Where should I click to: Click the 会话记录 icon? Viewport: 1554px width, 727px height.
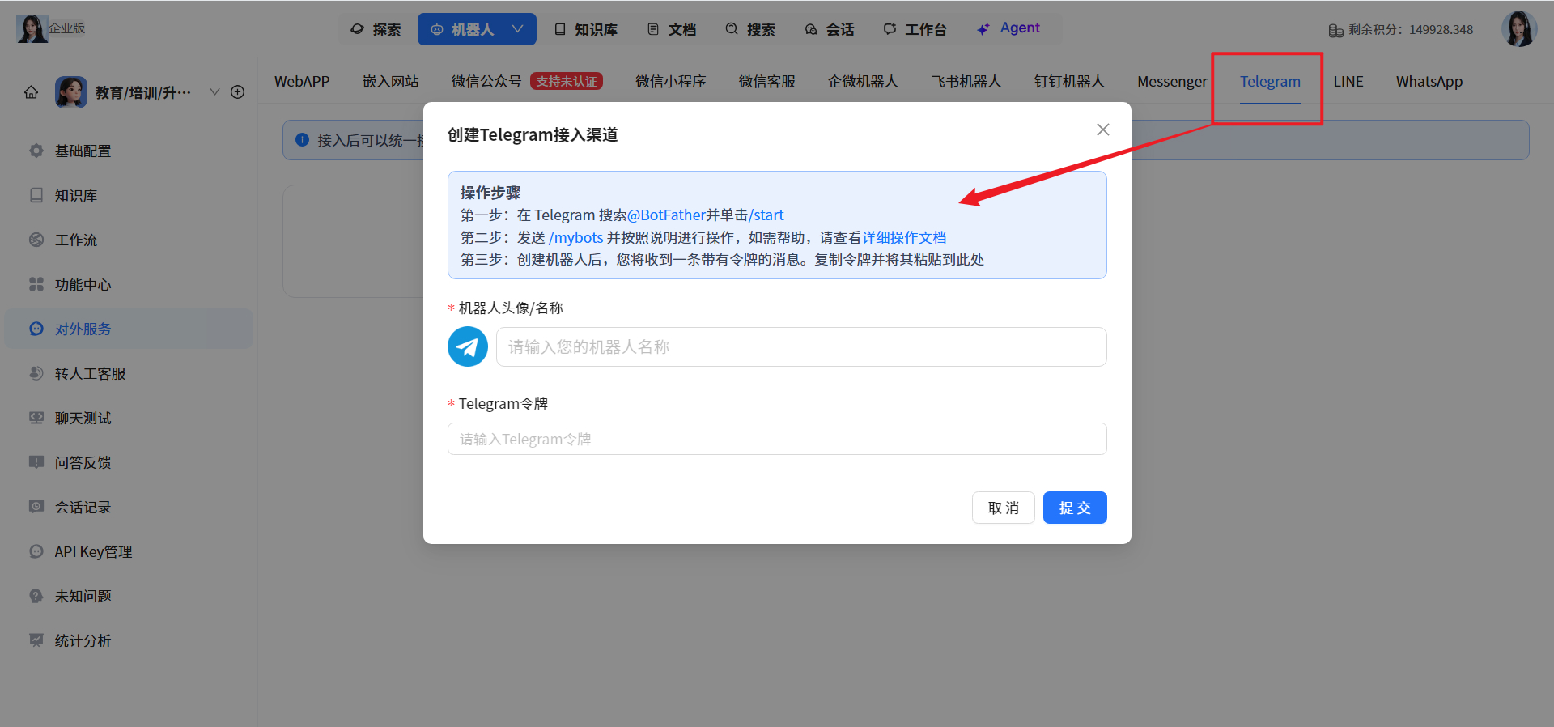tap(36, 507)
